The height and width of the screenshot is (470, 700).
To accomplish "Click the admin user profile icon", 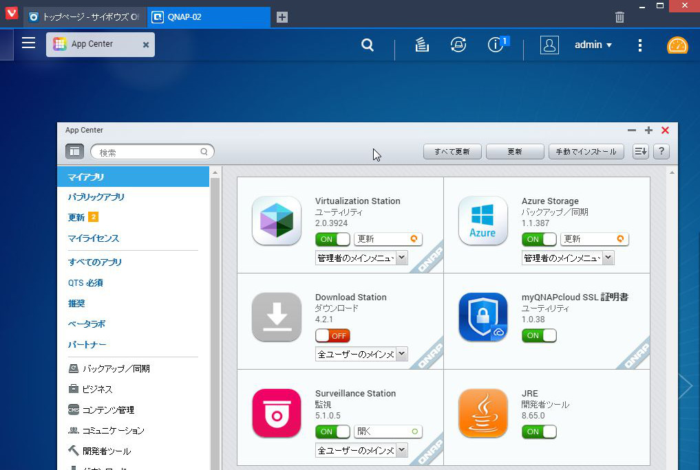I will point(549,45).
